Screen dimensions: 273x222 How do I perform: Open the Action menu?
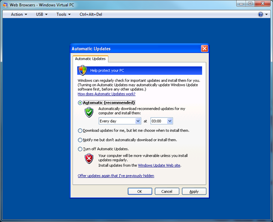tap(19, 14)
